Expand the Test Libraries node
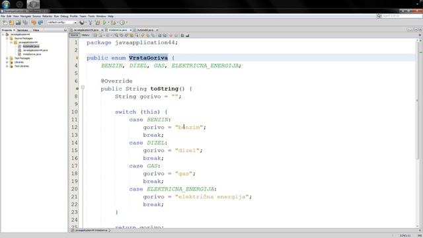 (x=7, y=66)
